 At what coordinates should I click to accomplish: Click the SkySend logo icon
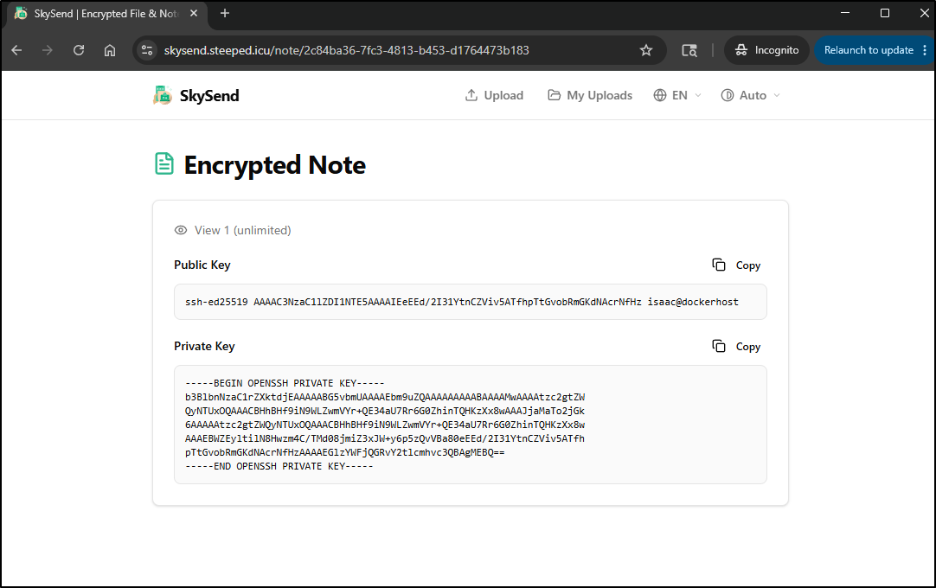point(163,95)
